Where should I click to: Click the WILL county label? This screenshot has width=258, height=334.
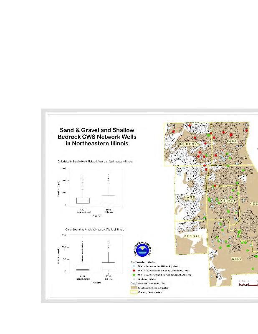[237, 259]
